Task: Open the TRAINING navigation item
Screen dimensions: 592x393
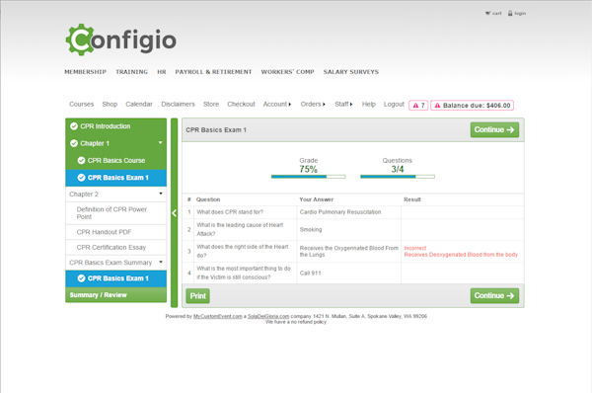Action: (131, 72)
